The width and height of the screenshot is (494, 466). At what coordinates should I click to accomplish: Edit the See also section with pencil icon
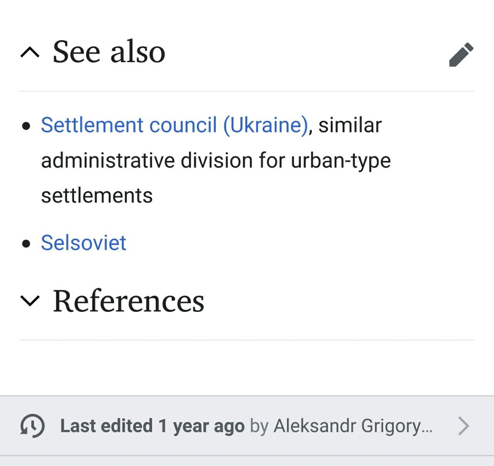(461, 54)
